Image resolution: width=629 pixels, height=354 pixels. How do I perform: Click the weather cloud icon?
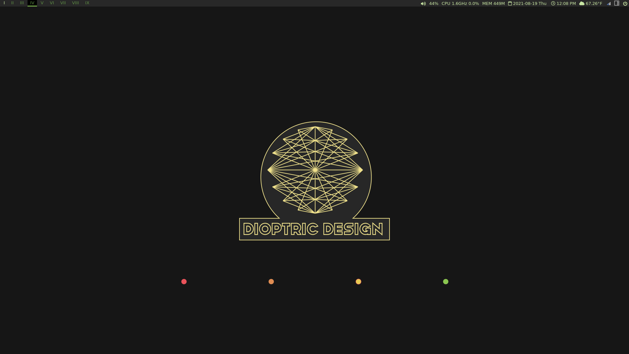click(x=582, y=3)
